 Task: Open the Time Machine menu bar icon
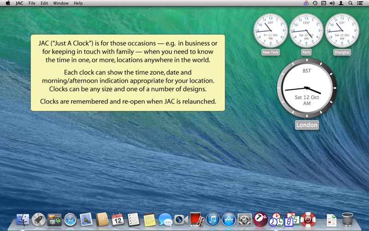click(x=315, y=3)
